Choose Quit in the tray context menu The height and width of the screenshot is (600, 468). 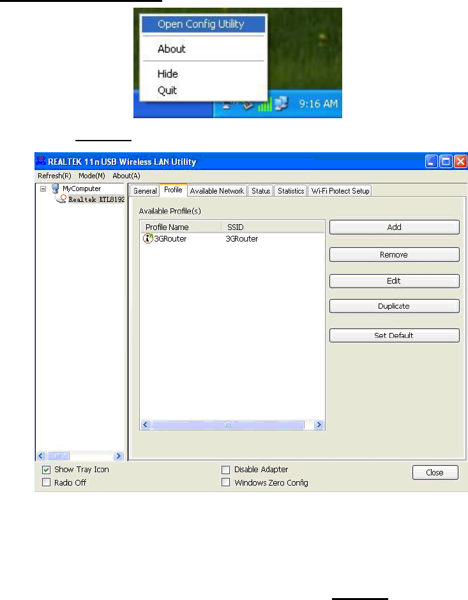coord(167,91)
